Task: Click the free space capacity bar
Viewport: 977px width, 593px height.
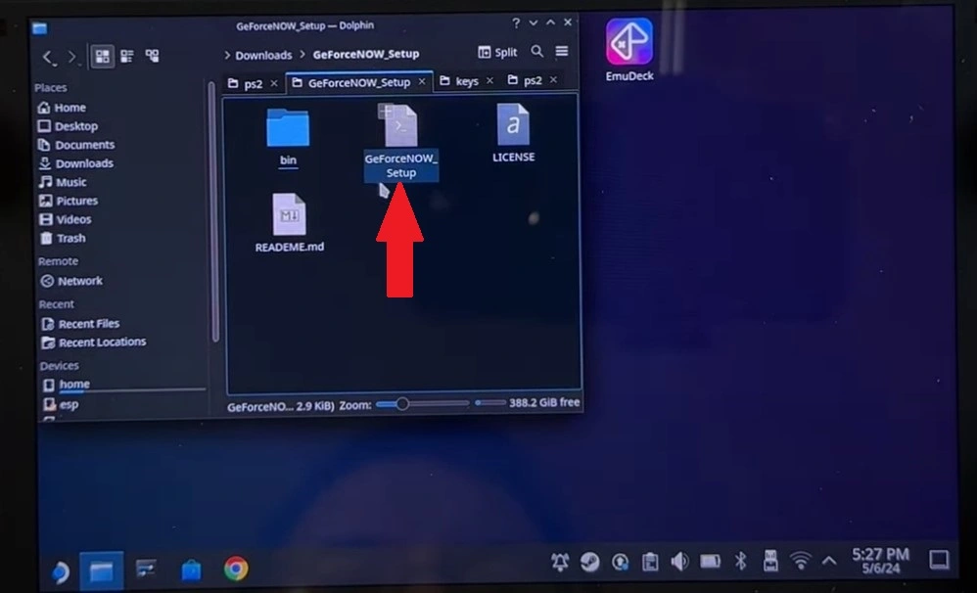Action: click(x=490, y=403)
